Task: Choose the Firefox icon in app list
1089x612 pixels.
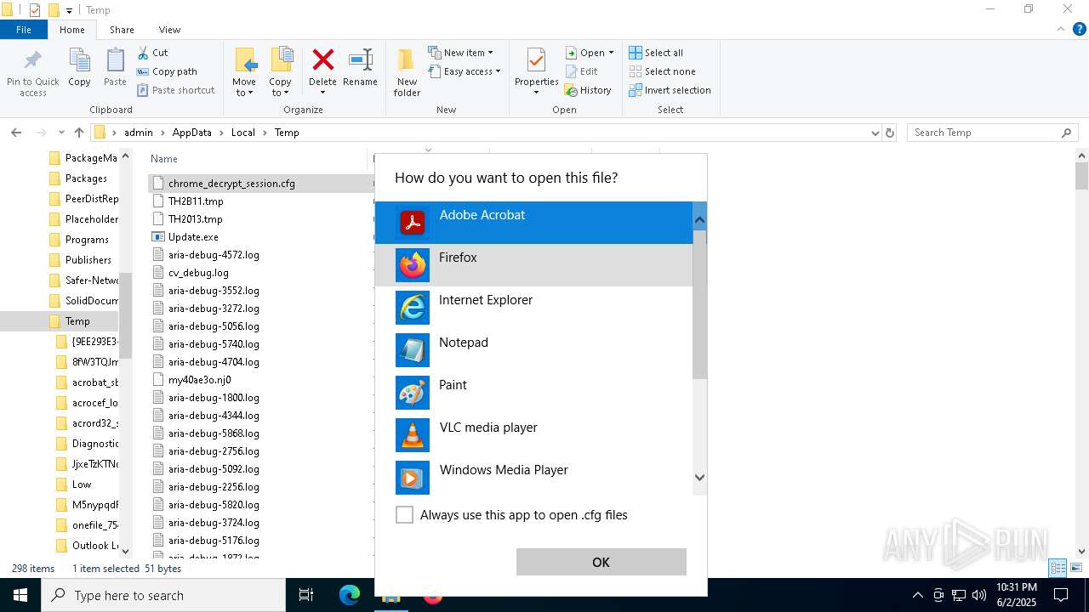Action: coord(413,265)
